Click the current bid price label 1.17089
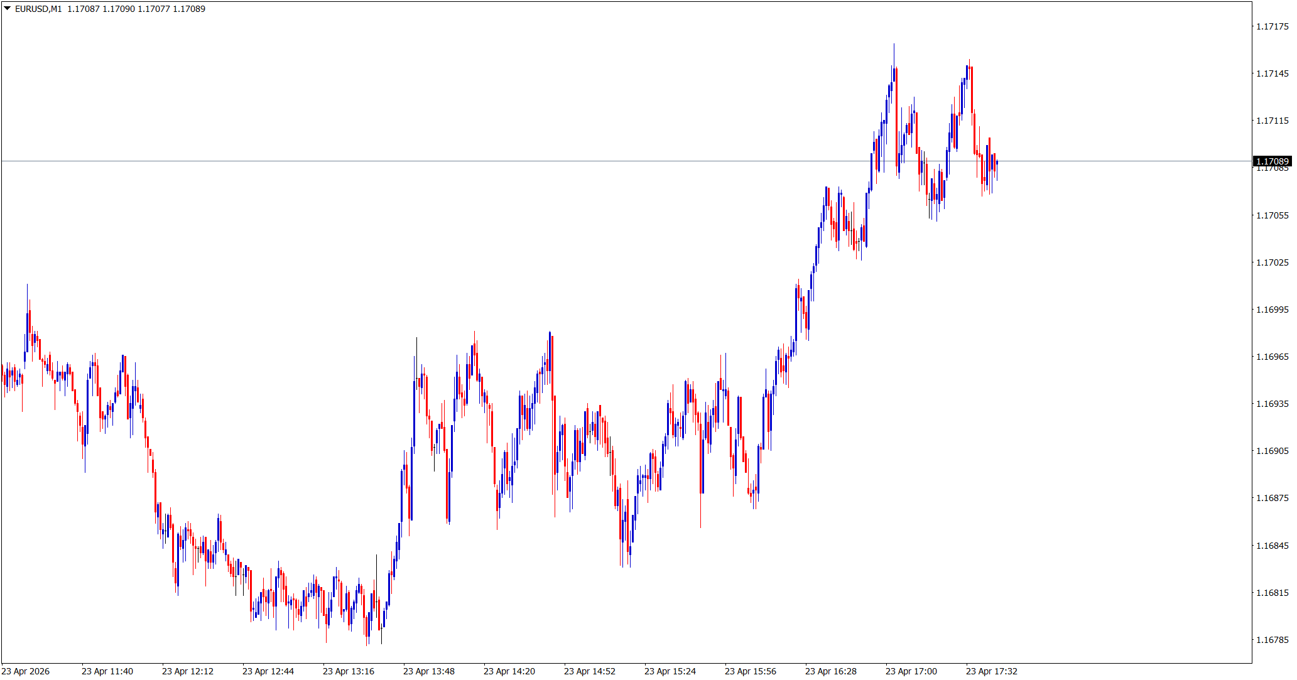The image size is (1297, 680). tap(1271, 161)
